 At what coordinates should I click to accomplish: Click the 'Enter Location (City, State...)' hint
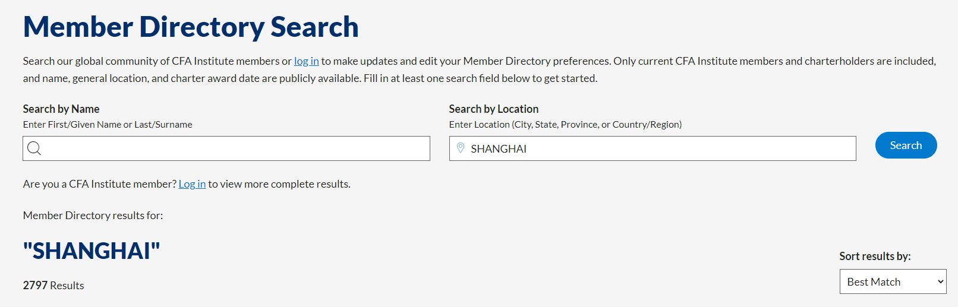coord(565,125)
